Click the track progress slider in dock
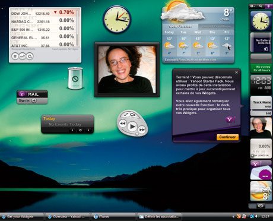273x221 pixels. (261, 110)
